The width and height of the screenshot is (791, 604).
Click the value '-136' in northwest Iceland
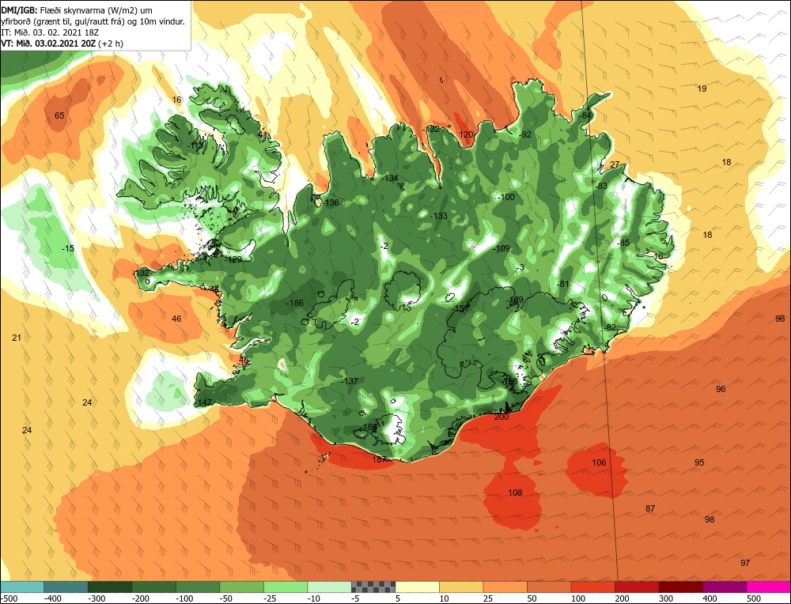pyautogui.click(x=331, y=202)
